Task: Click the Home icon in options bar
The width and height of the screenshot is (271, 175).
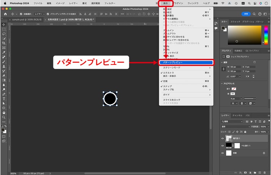Action: click(x=5, y=14)
